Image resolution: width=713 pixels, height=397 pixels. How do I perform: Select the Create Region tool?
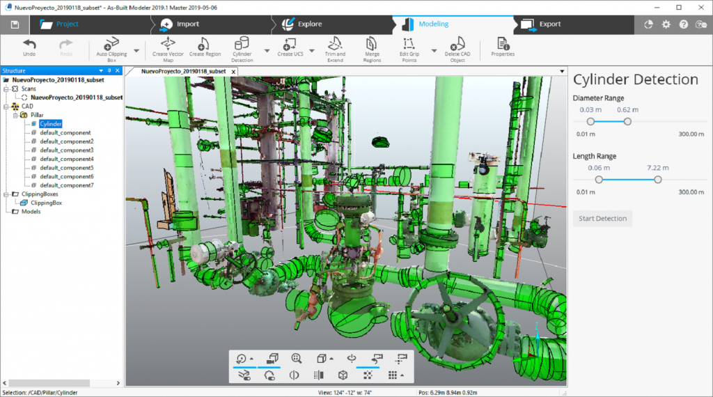[x=205, y=47]
